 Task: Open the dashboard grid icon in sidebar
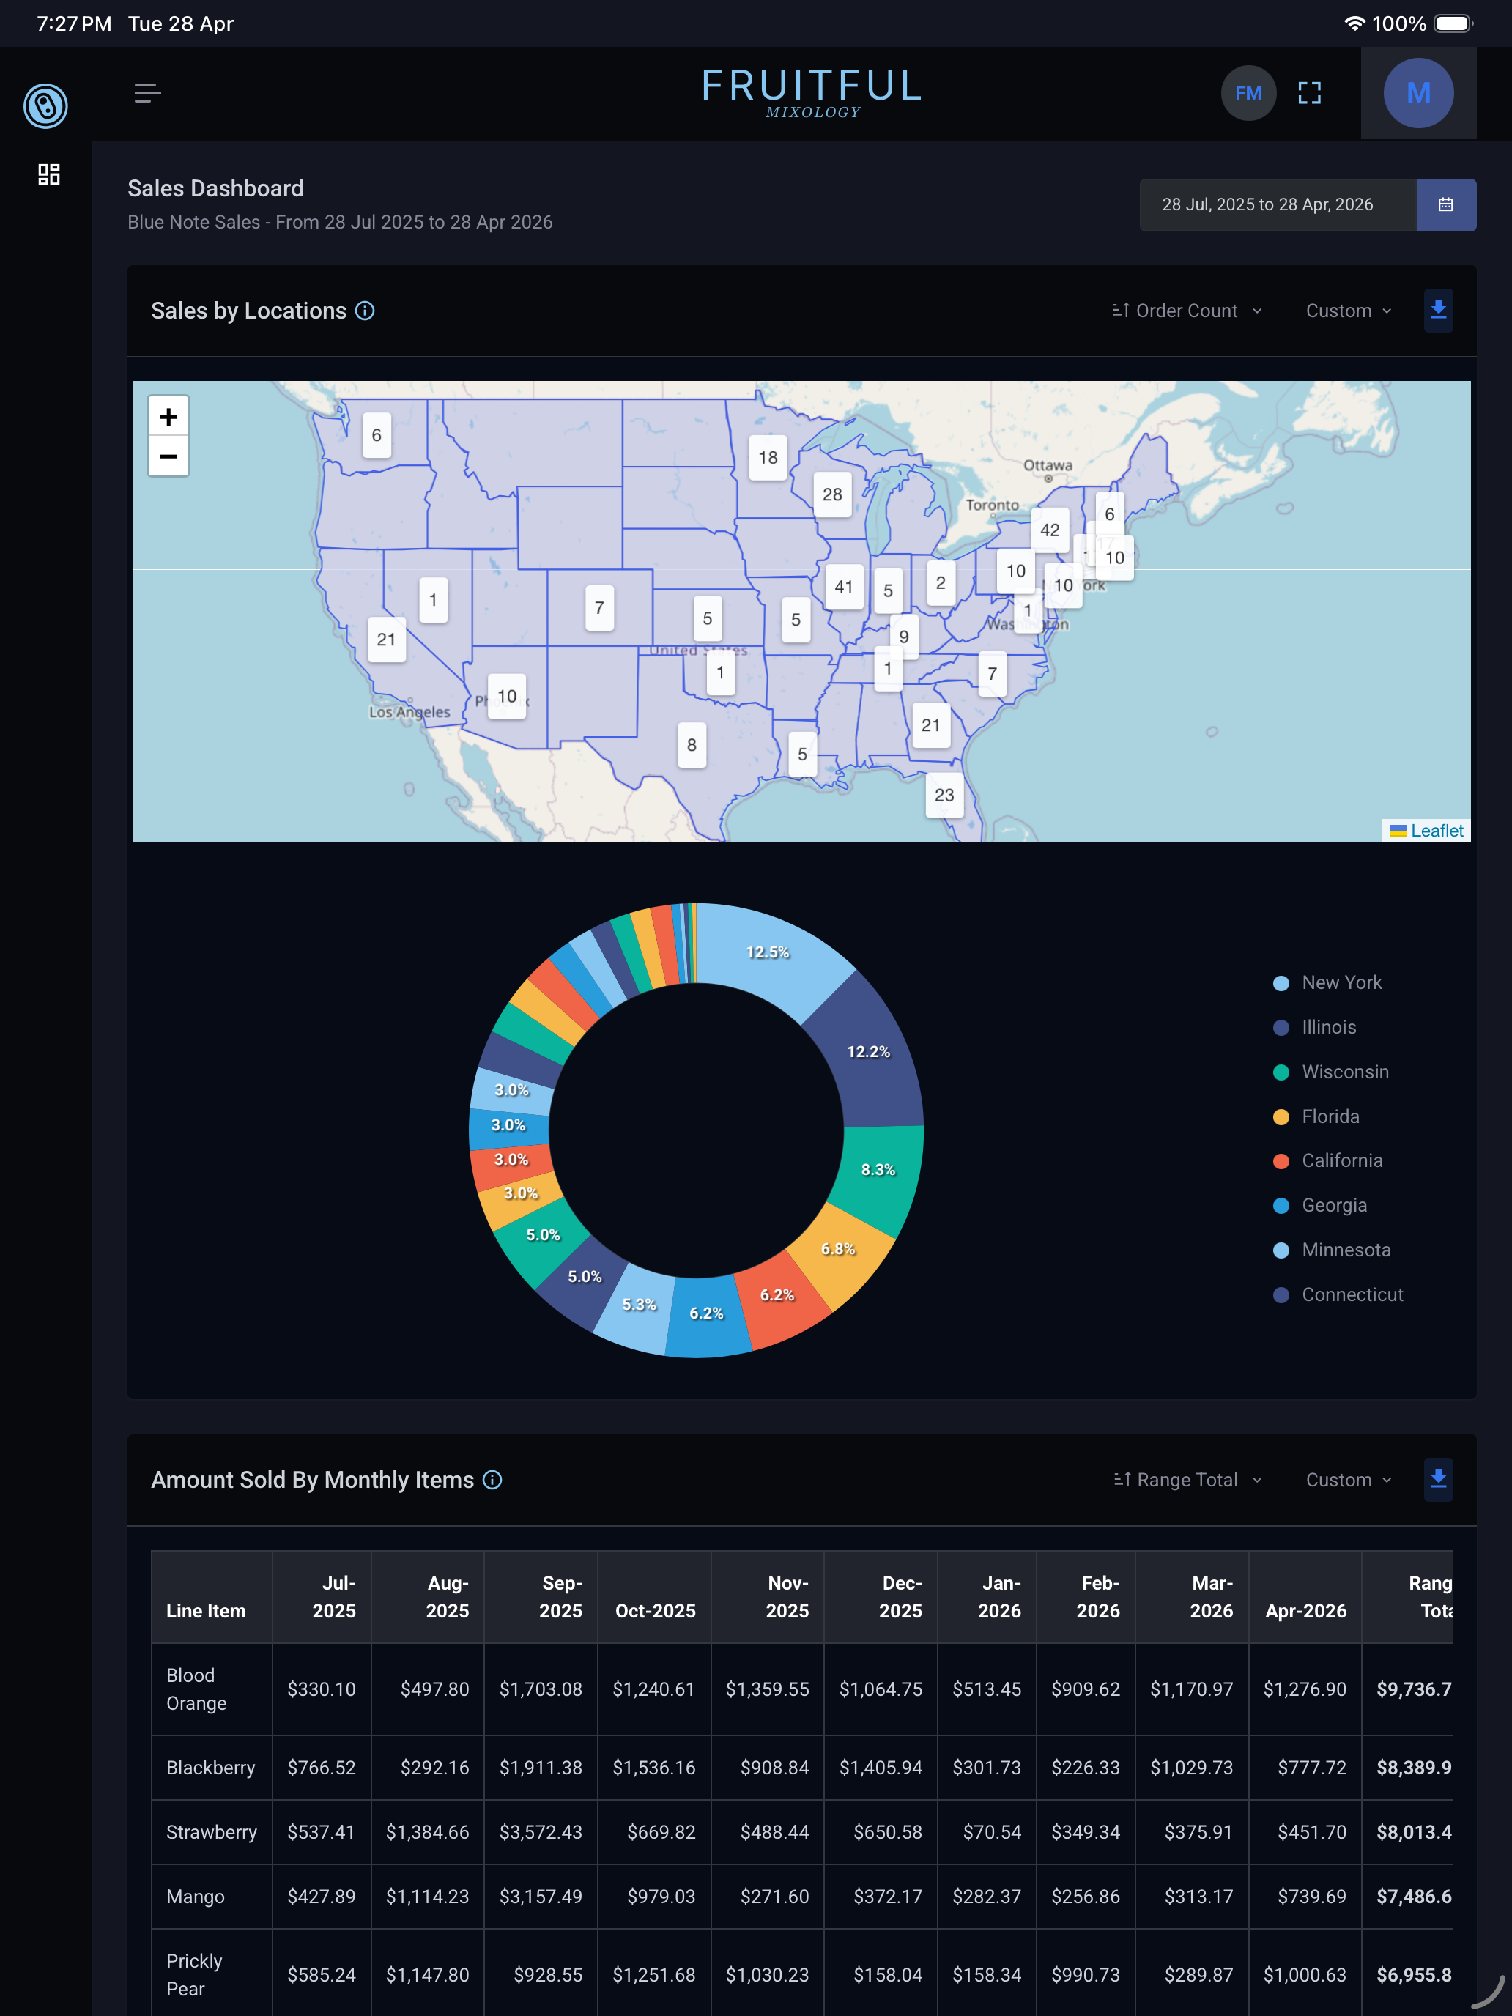pyautogui.click(x=49, y=174)
